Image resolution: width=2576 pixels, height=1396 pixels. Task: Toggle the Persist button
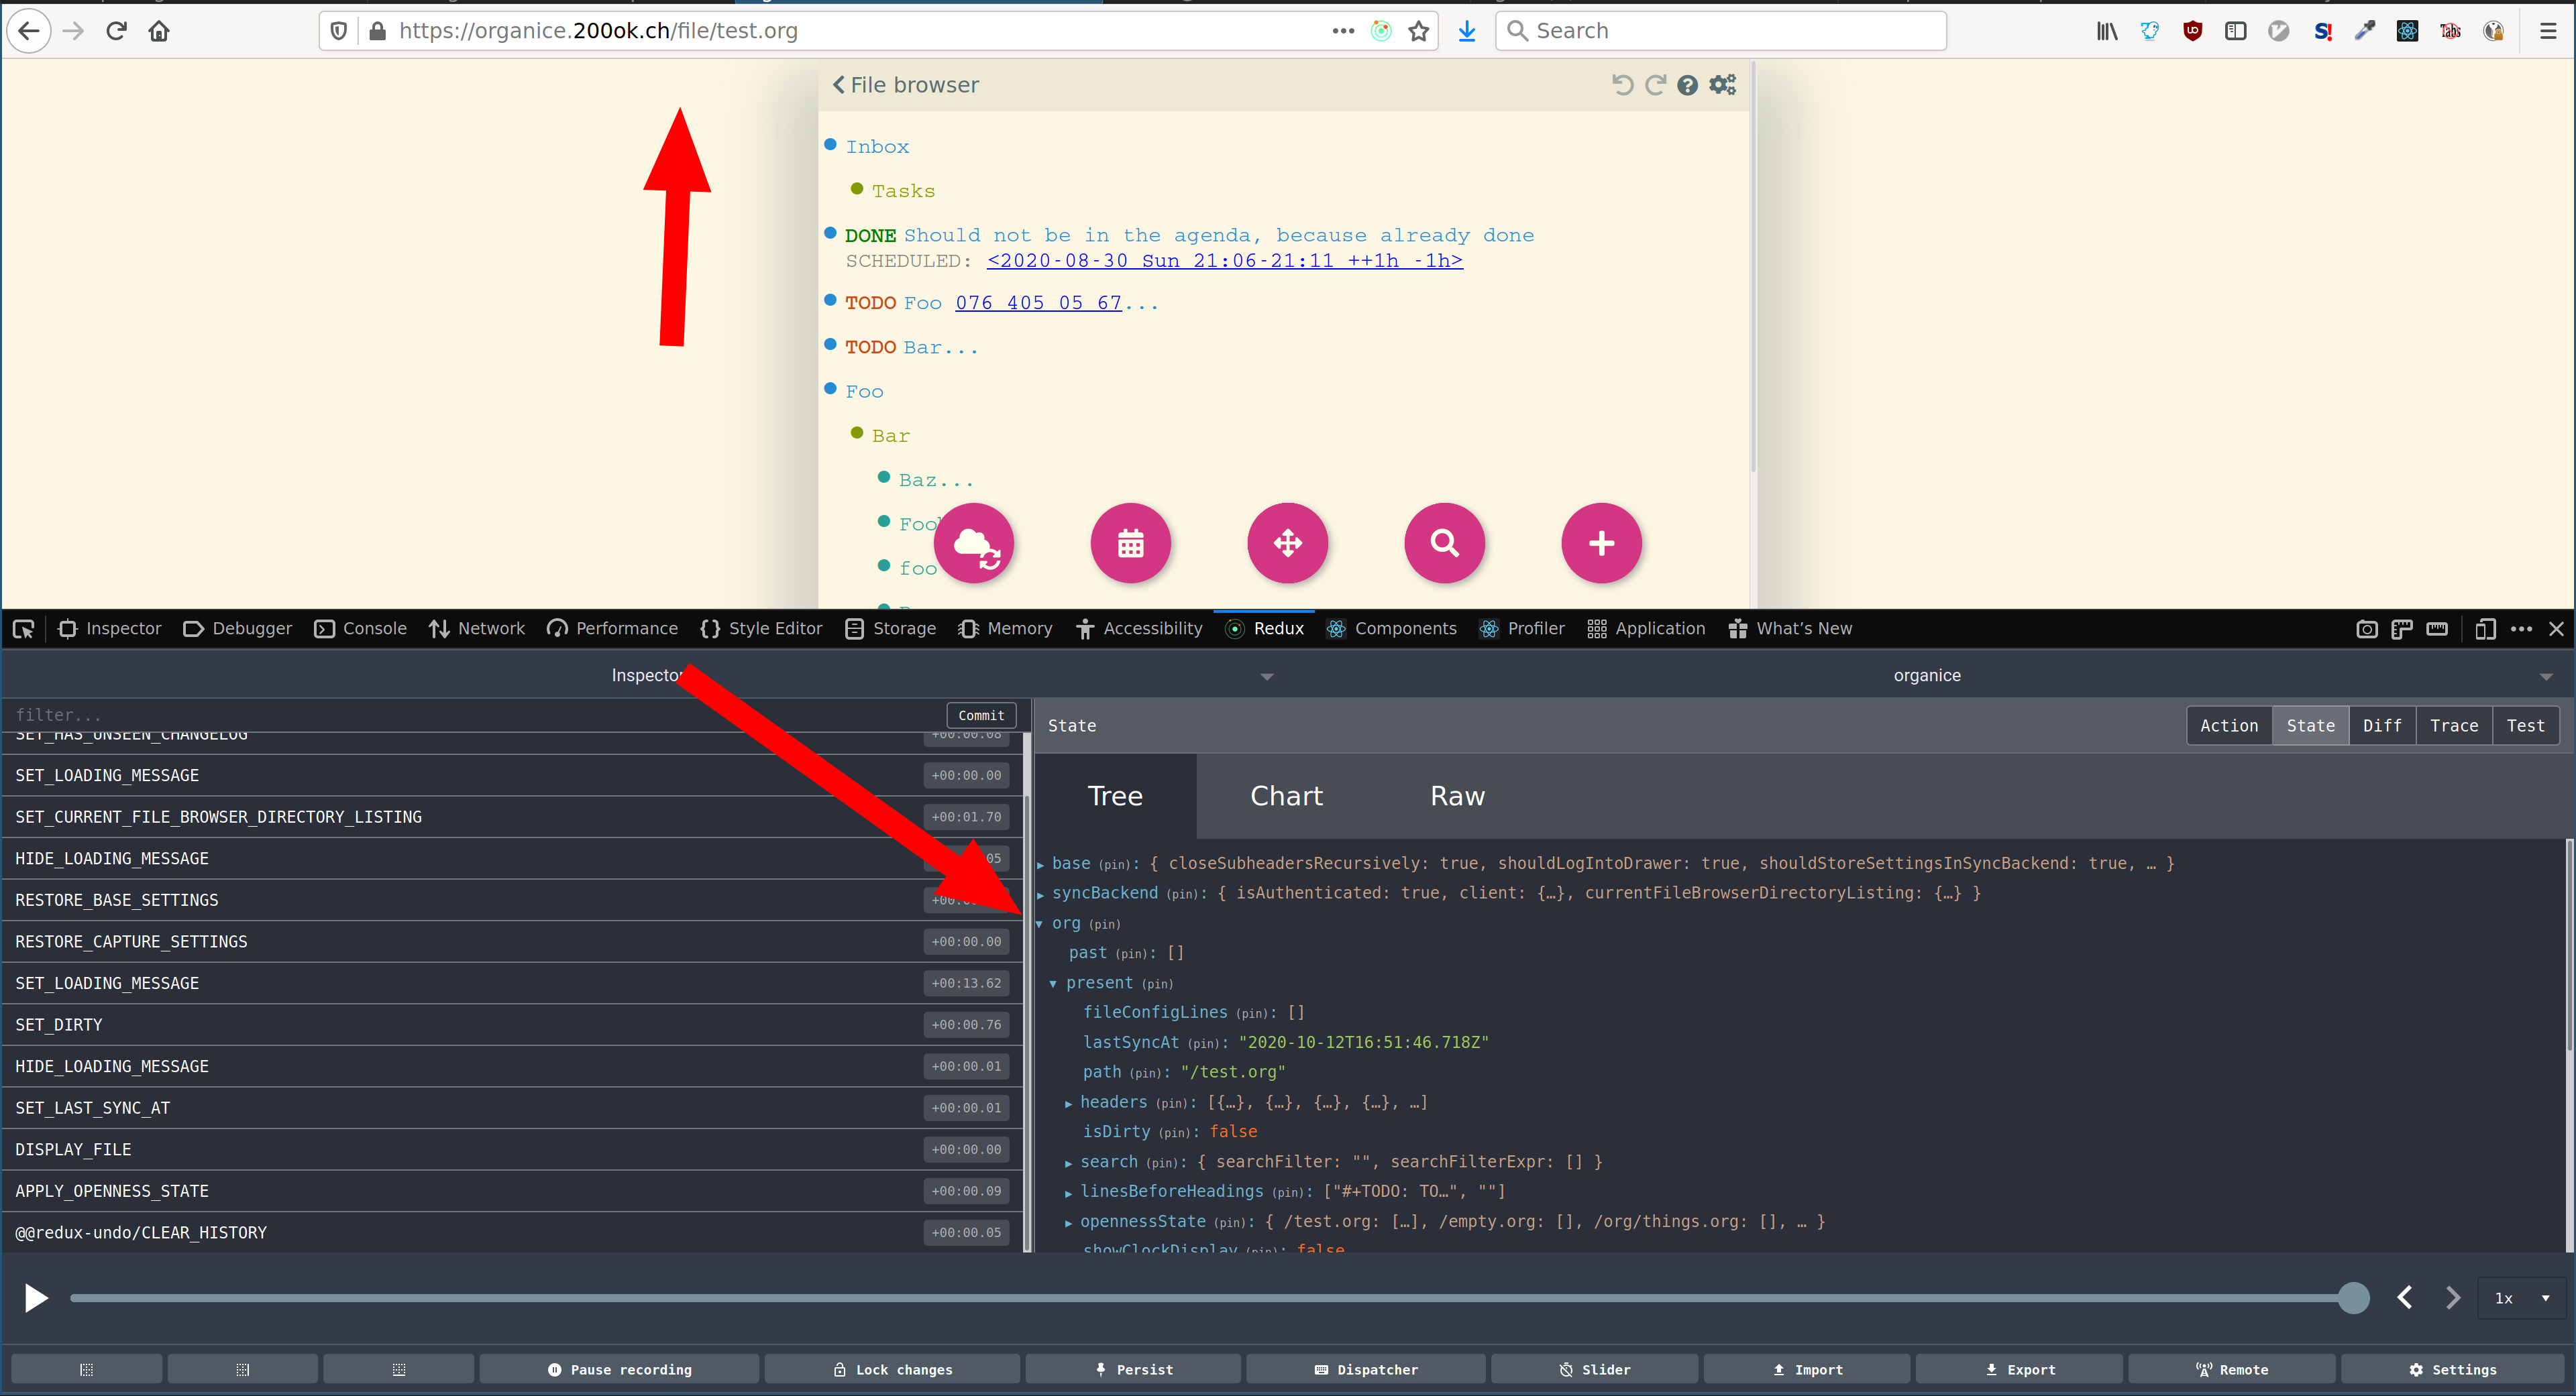pyautogui.click(x=1133, y=1369)
